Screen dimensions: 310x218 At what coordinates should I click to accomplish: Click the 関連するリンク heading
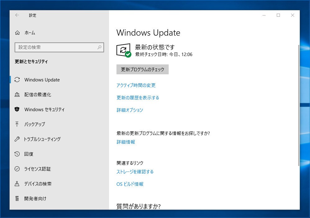130,163
